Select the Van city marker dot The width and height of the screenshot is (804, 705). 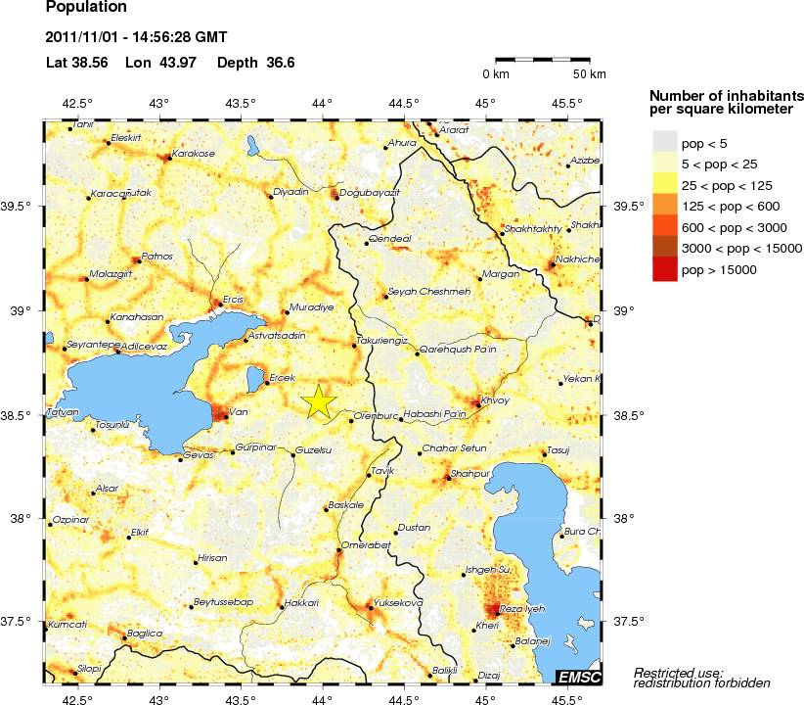click(226, 417)
